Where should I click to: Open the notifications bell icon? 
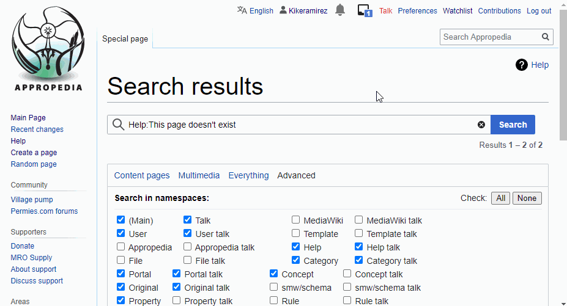coord(340,10)
